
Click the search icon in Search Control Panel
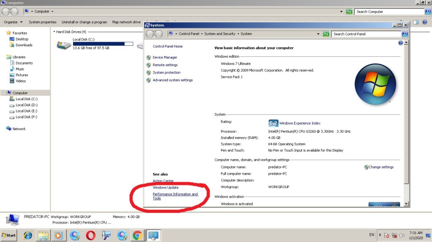[x=405, y=34]
